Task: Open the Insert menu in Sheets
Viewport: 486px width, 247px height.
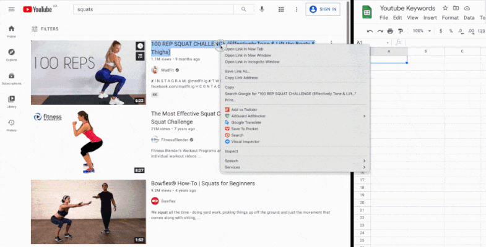Action: [x=430, y=18]
